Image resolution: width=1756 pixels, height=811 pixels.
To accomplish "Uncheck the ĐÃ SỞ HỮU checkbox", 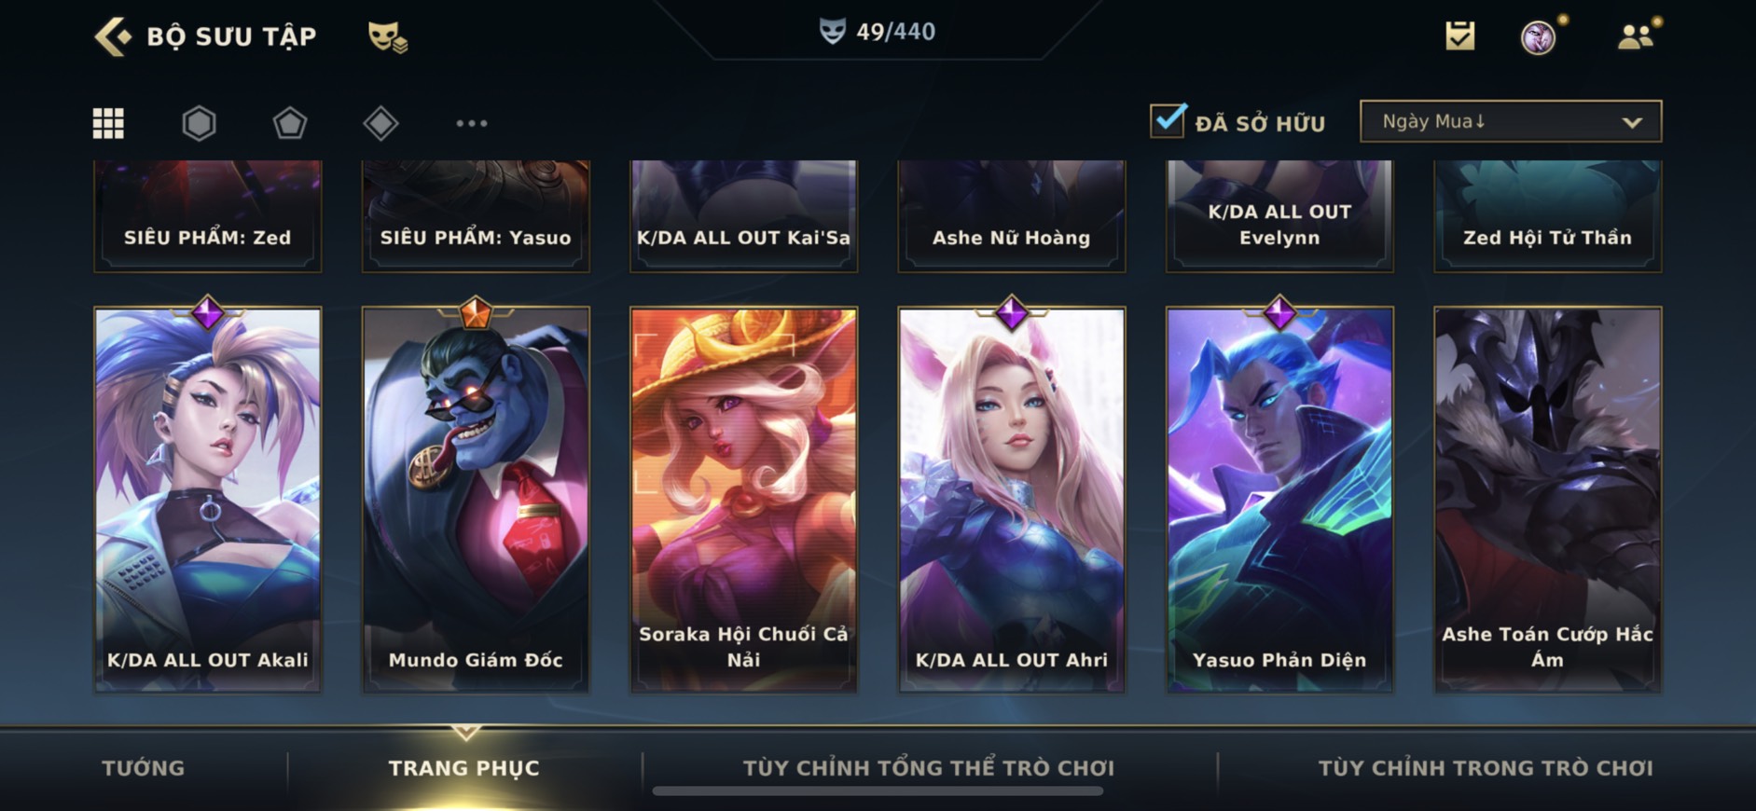I will (x=1168, y=121).
